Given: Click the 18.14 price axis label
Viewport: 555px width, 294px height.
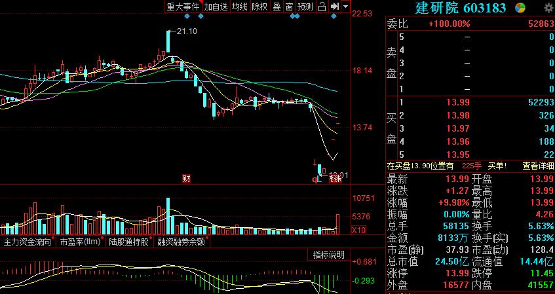Looking at the screenshot, I should coord(362,71).
